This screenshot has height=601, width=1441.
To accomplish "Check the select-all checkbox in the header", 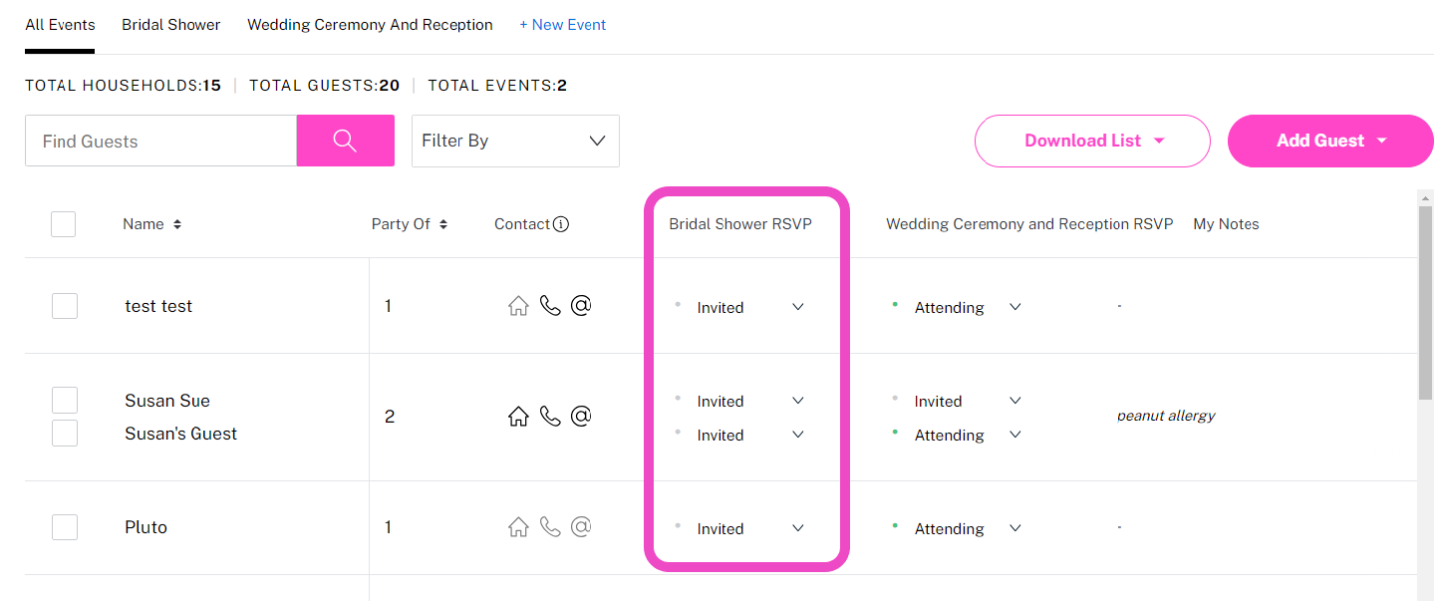I will (x=63, y=223).
